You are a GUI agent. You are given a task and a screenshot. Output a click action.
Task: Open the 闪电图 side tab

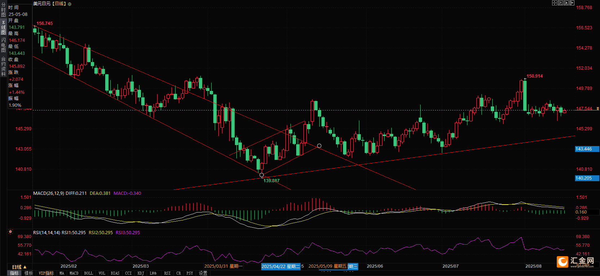point(3,45)
